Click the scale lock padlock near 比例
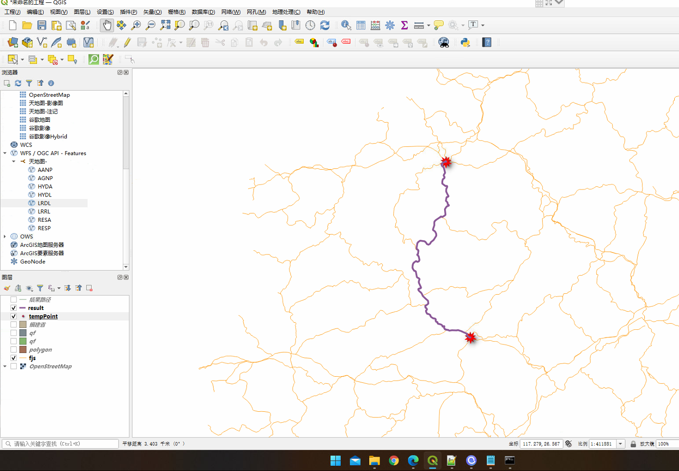 pos(633,444)
